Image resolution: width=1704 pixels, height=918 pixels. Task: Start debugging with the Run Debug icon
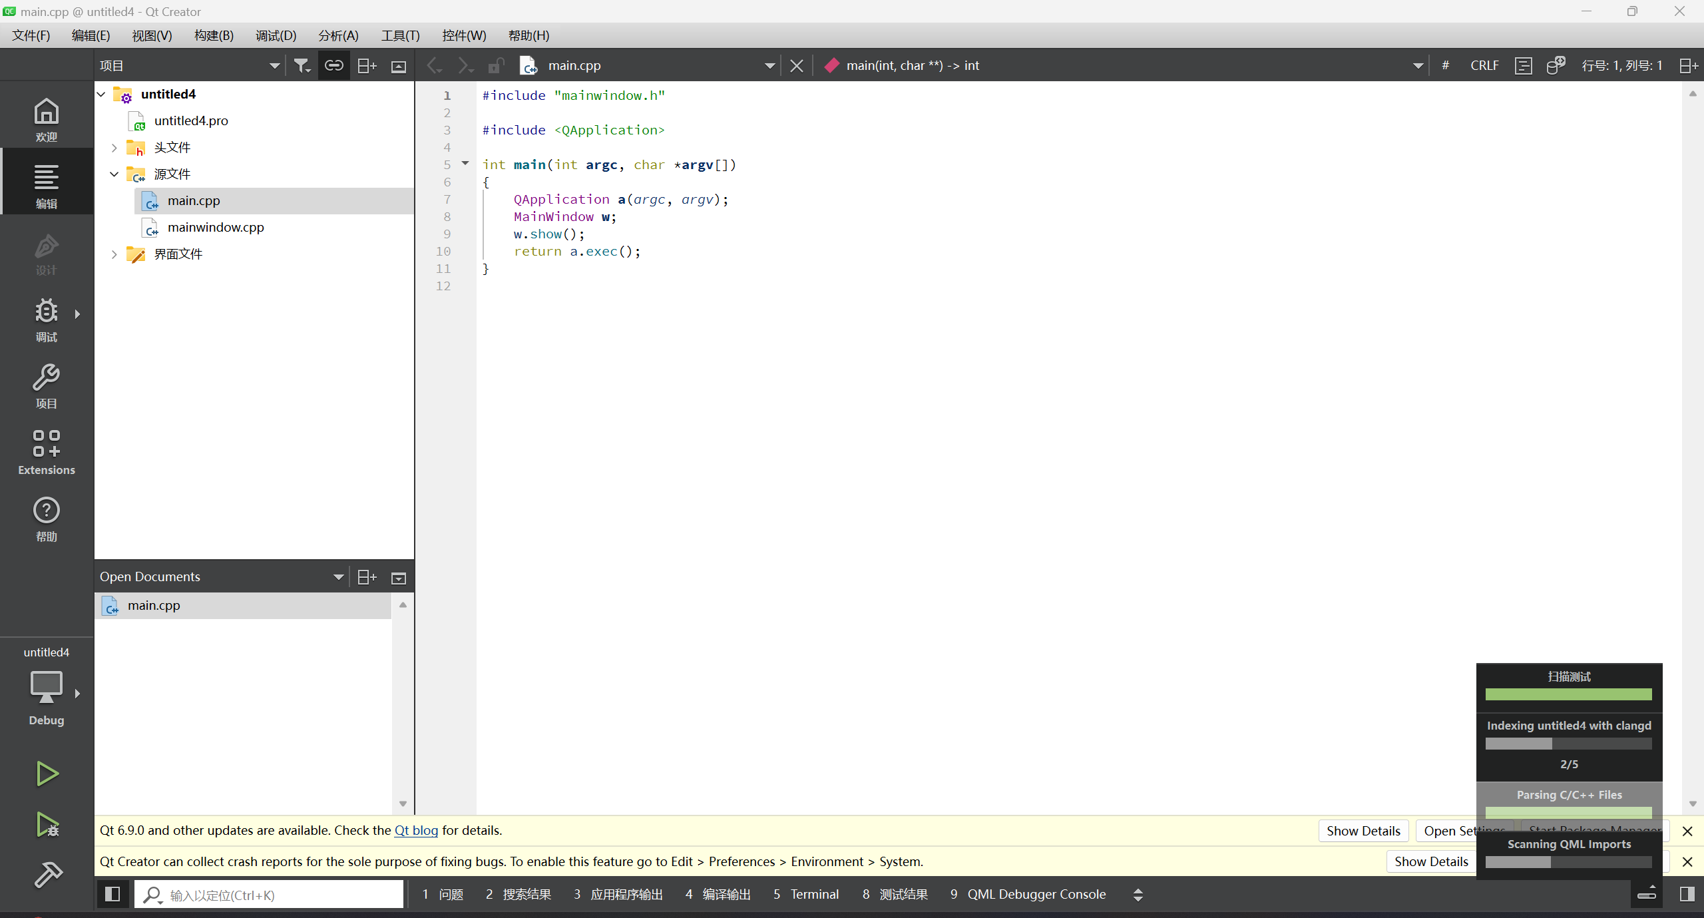pyautogui.click(x=47, y=825)
